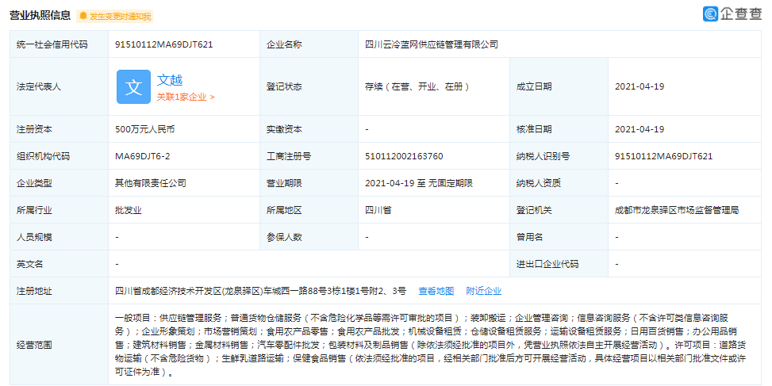Open legal representative 文越 link
This screenshot has width=772, height=386.
[170, 80]
